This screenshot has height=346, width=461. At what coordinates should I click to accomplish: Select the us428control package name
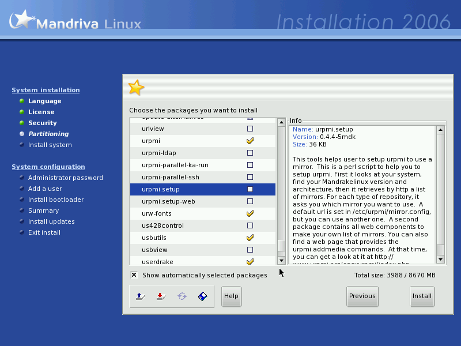coord(163,225)
